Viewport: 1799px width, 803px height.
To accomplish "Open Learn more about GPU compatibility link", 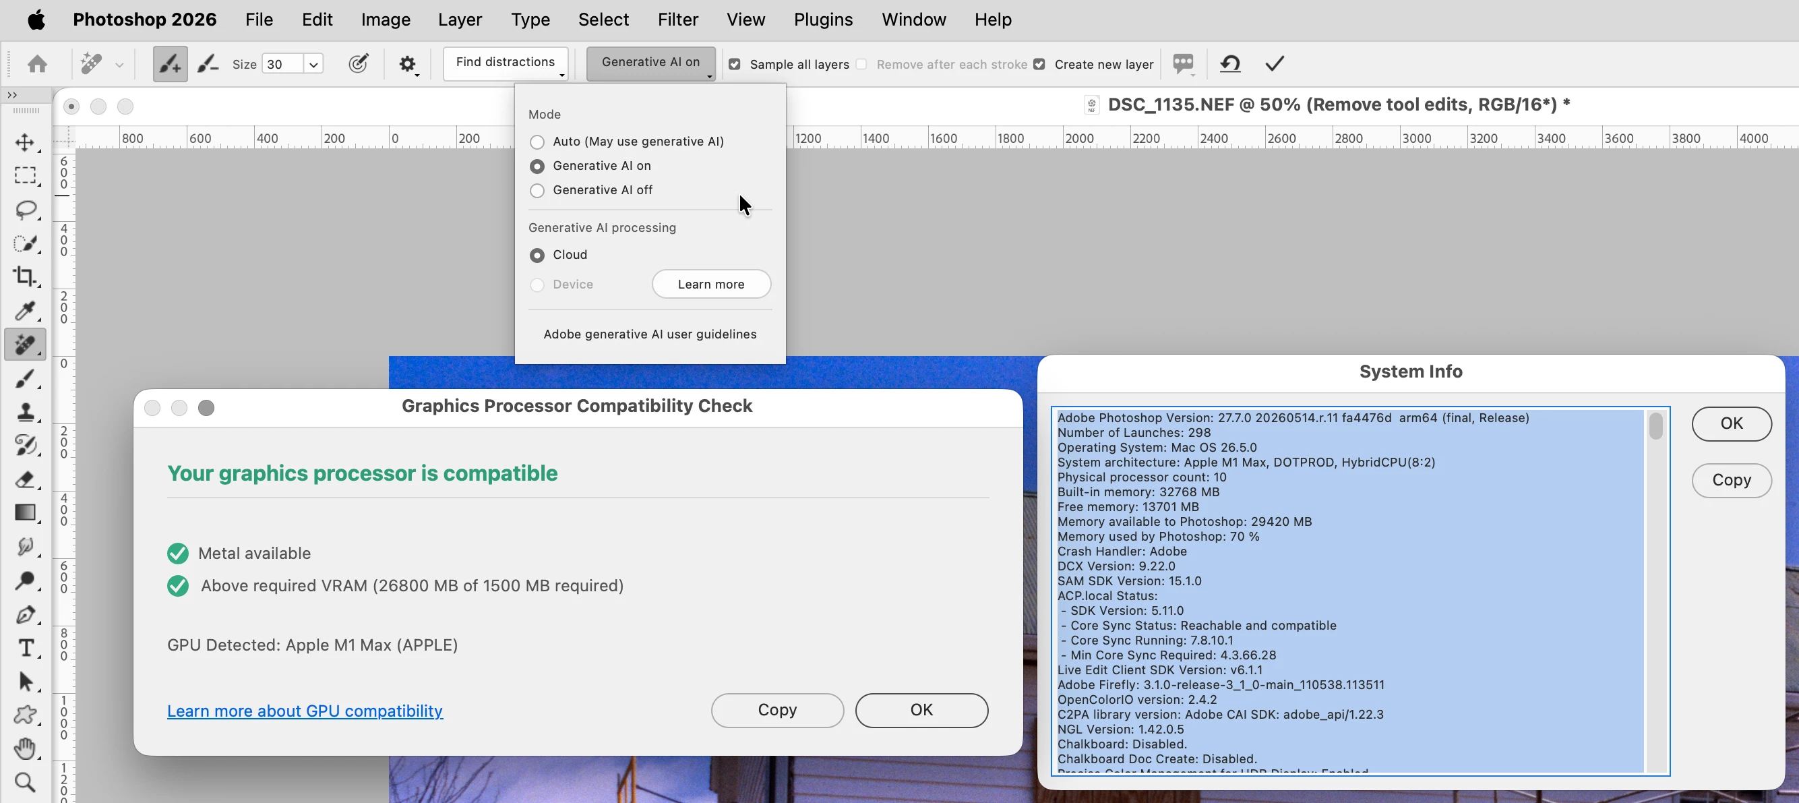I will click(x=305, y=711).
